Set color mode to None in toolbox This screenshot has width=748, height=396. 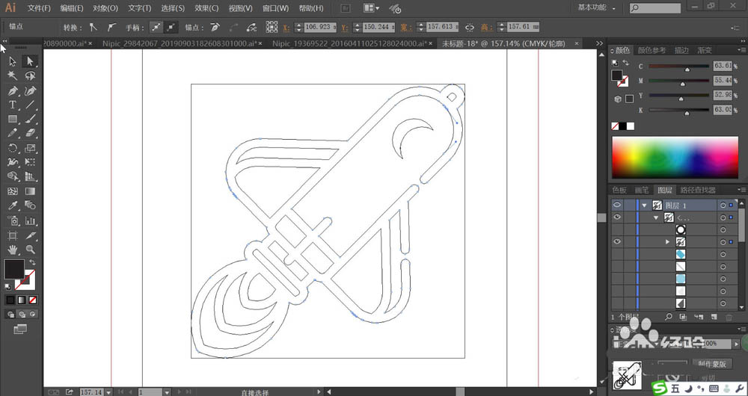click(x=33, y=300)
